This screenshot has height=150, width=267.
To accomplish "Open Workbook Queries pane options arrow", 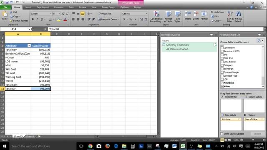I will [212, 35].
